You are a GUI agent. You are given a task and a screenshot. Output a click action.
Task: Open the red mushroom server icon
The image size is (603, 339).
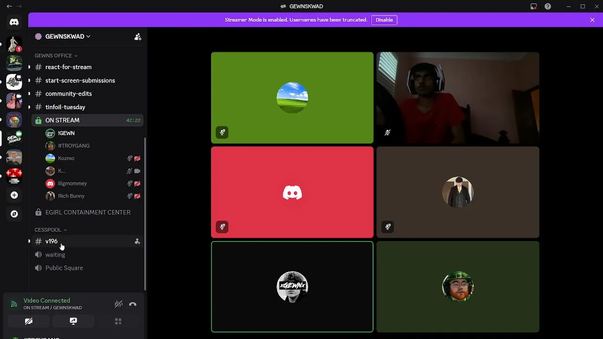pyautogui.click(x=14, y=176)
